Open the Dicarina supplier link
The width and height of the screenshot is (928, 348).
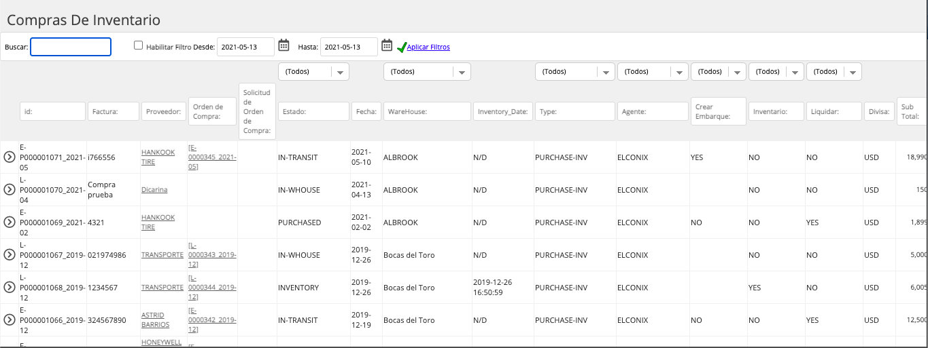154,190
